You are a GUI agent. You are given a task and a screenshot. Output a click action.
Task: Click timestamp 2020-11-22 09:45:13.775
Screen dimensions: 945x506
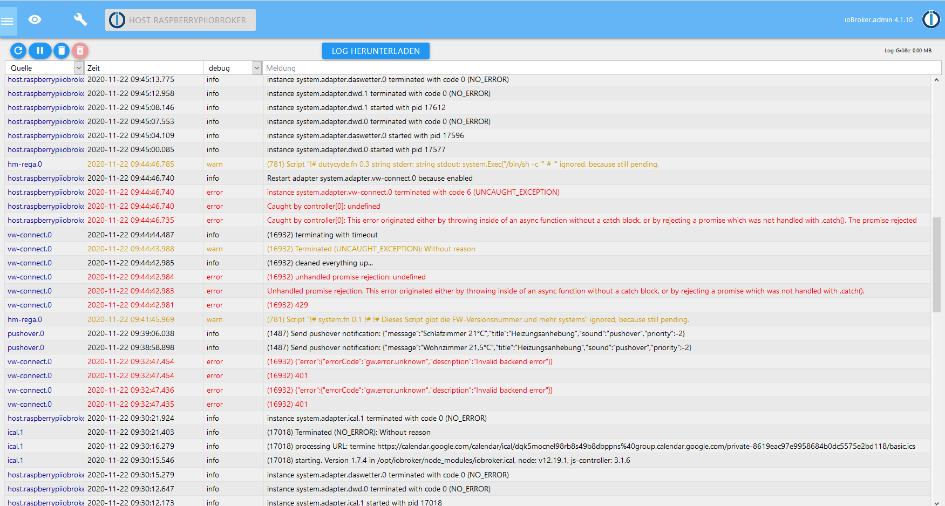pyautogui.click(x=131, y=79)
